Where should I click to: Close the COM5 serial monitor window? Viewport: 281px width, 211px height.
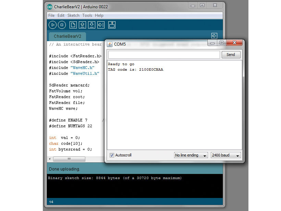[x=234, y=43]
